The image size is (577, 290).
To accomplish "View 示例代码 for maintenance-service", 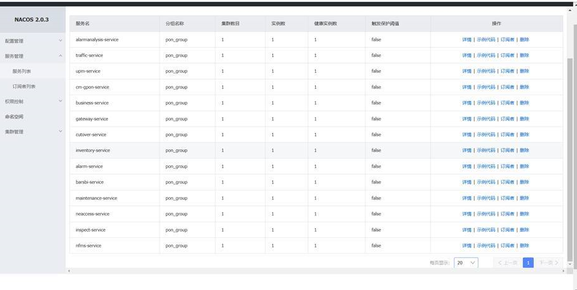I will [x=486, y=198].
